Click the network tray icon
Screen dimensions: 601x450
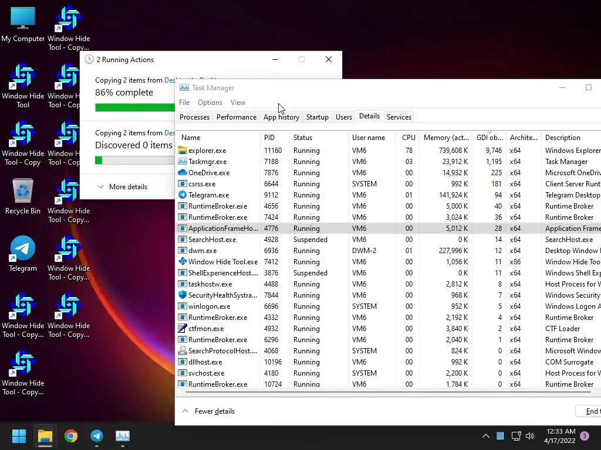tap(516, 436)
